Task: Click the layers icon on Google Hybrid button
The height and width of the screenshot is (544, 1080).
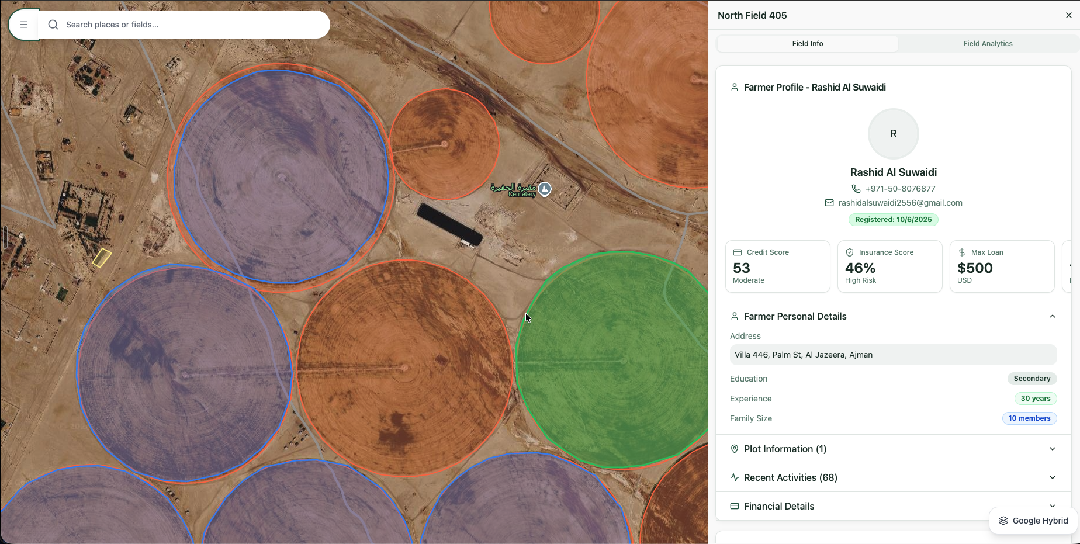Action: click(x=1003, y=521)
